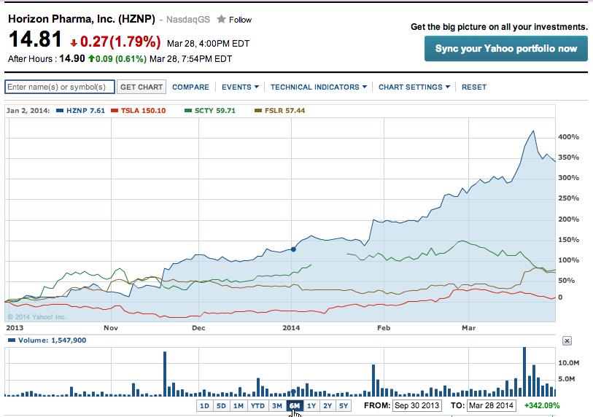Image resolution: width=593 pixels, height=417 pixels.
Task: Select the 1D time range
Action: 205,405
